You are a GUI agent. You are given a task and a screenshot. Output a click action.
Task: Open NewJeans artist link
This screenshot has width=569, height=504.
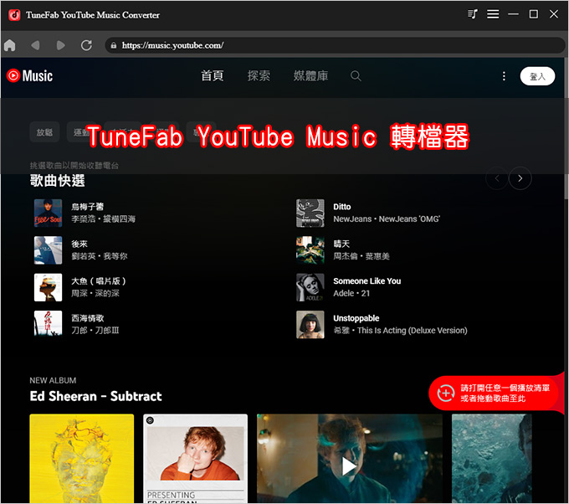coord(352,219)
